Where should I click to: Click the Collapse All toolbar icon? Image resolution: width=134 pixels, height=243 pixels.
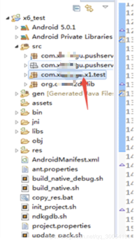77,8
